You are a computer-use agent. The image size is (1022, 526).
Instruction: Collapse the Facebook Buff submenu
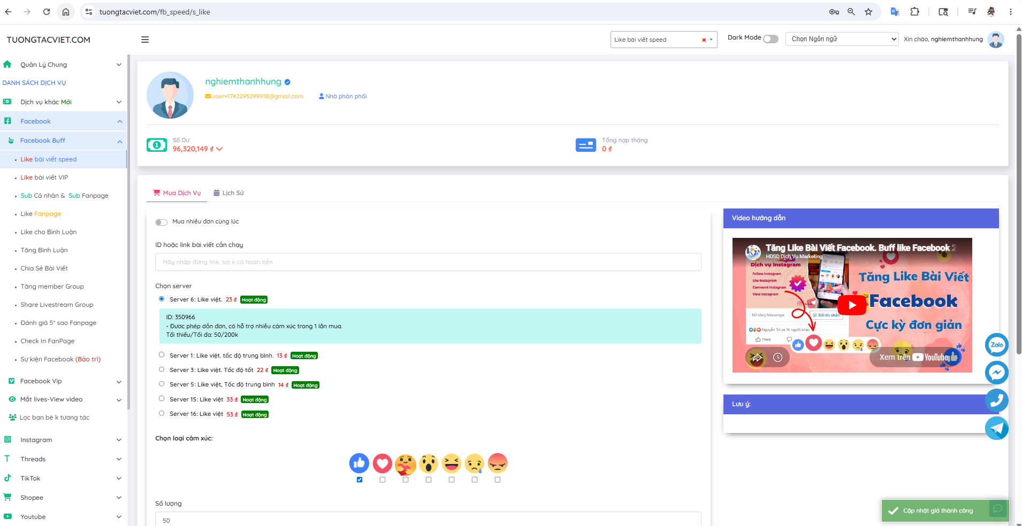coord(63,141)
